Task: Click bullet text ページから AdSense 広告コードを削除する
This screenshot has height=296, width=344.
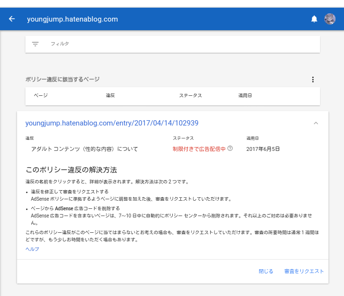Action: [x=75, y=208]
